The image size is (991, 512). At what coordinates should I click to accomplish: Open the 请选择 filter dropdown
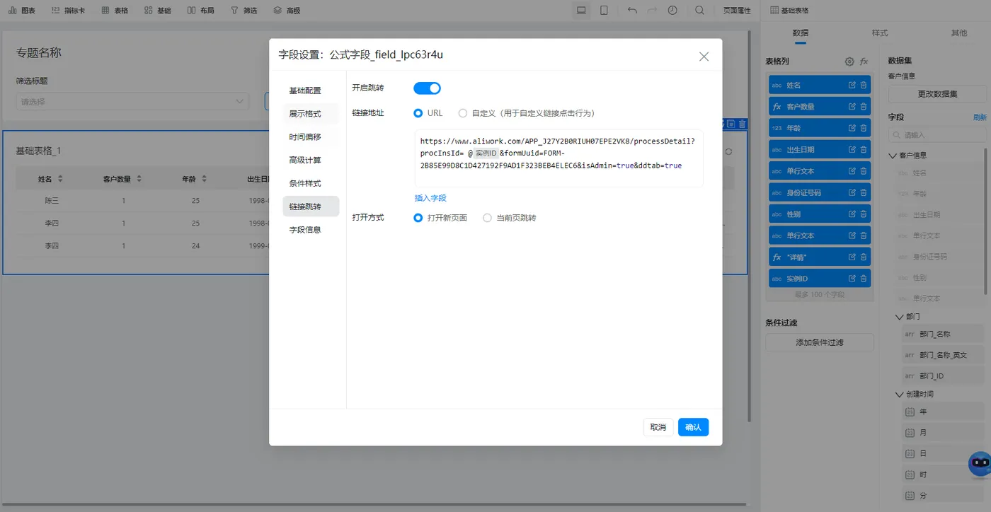[132, 102]
